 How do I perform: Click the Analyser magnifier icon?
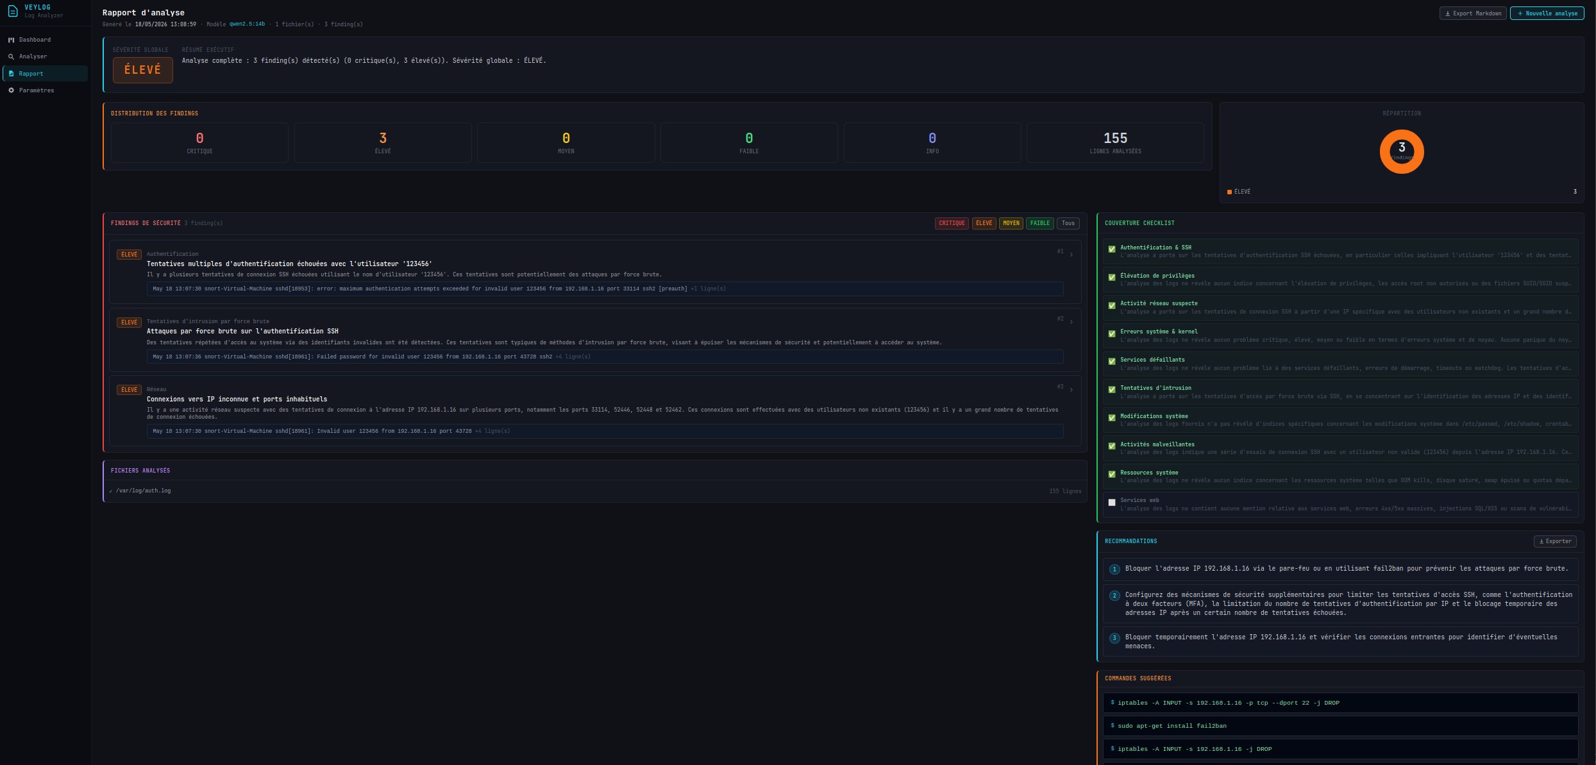(x=11, y=56)
